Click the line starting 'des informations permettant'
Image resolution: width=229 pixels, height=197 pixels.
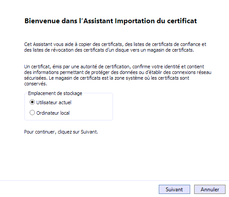(118, 72)
